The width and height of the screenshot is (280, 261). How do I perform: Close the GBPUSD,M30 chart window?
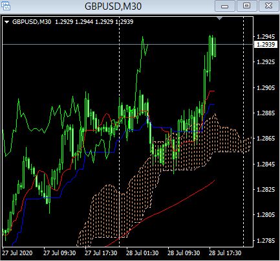click(x=268, y=6)
